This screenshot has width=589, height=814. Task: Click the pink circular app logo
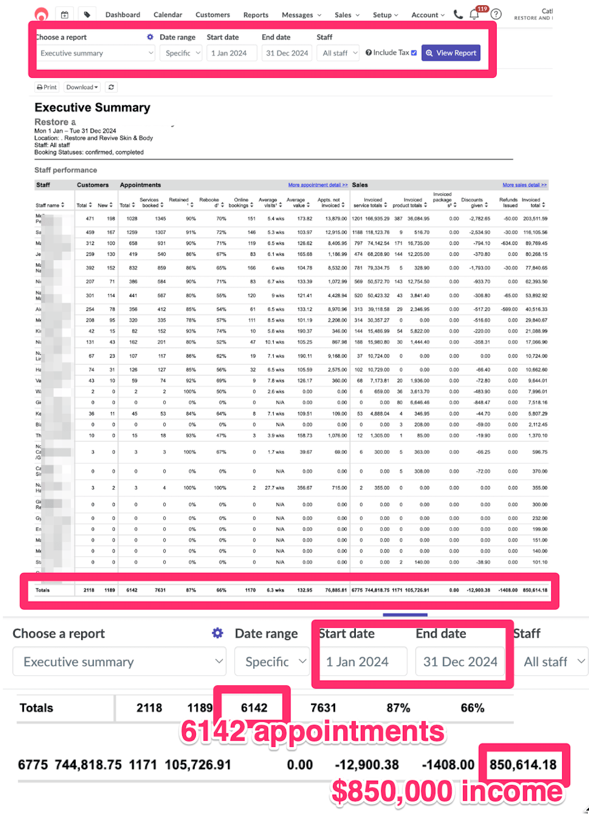(x=41, y=14)
